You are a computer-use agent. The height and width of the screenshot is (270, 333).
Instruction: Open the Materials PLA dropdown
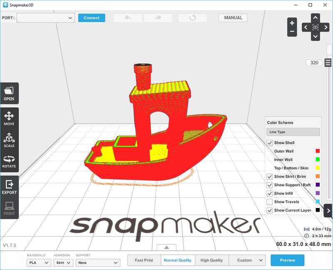[39, 263]
